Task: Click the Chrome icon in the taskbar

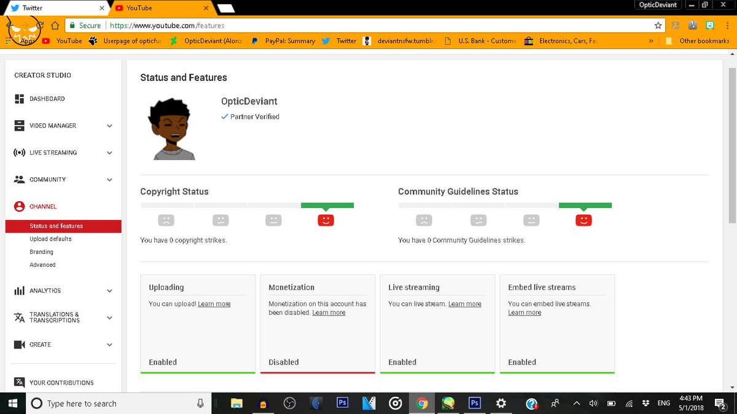Action: pyautogui.click(x=421, y=403)
